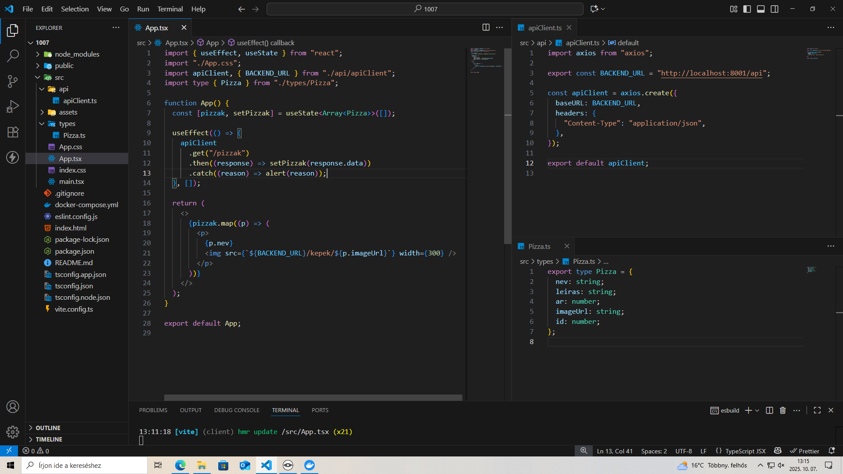This screenshot has height=474, width=843.
Task: Expand the OUTLINE section
Action: pos(48,428)
